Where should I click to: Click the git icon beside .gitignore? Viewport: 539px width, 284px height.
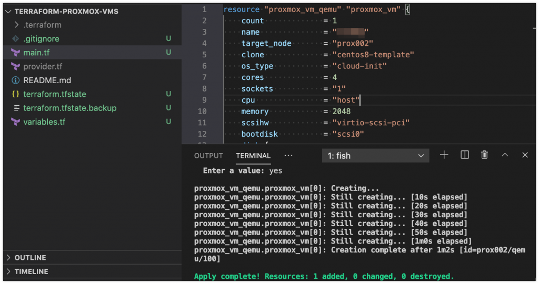click(x=15, y=39)
